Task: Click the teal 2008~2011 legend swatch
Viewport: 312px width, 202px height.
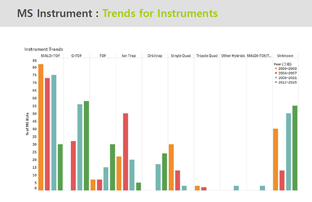Action: click(x=276, y=78)
